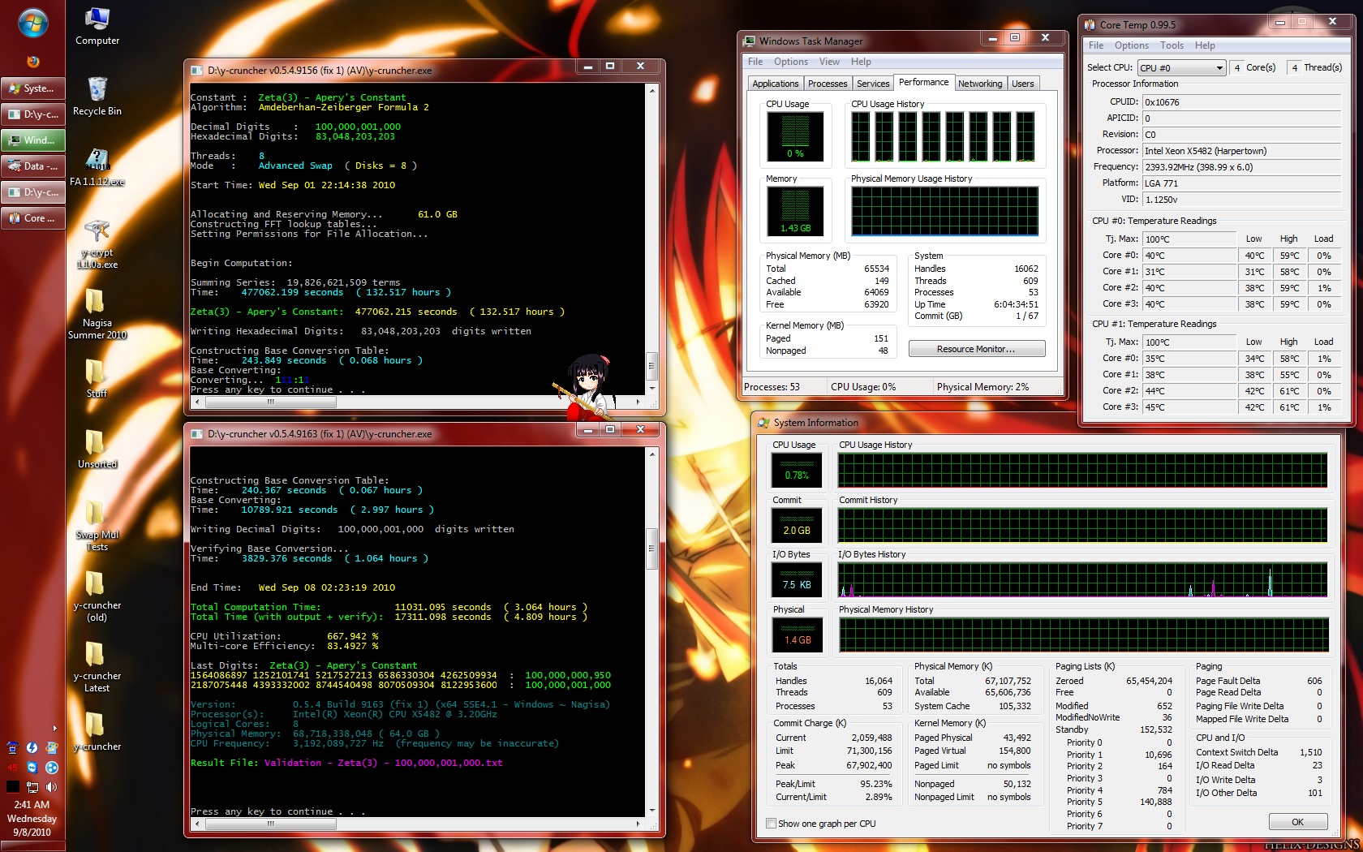1363x852 pixels.
Task: Click the Firefox icon on the taskbar
Action: coord(32,62)
